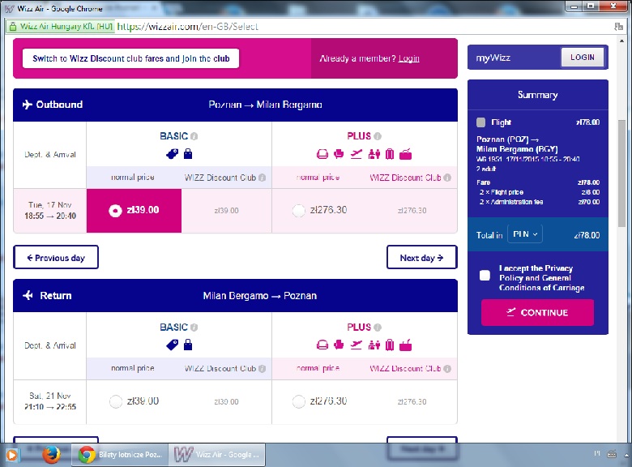
Task: Click Return BASIC WIZZ Discount Club info icon
Action: (x=262, y=369)
